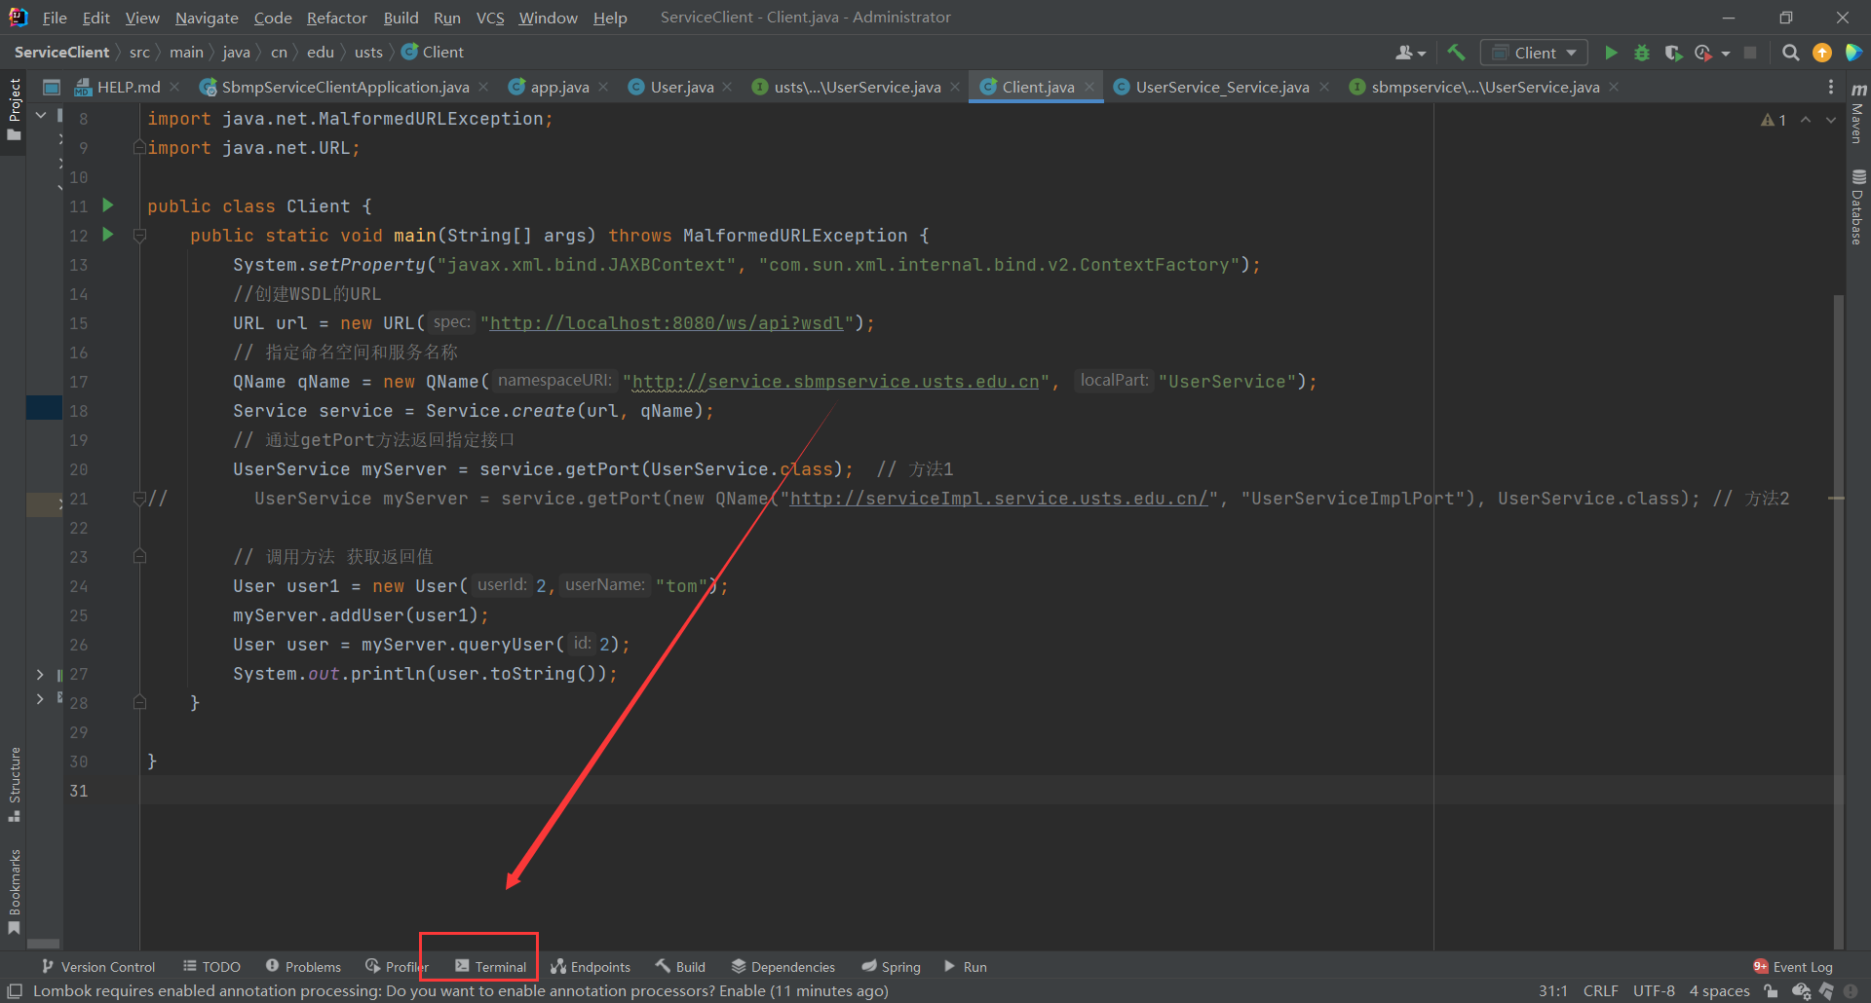Toggle import block fold at line 9

tap(139, 147)
